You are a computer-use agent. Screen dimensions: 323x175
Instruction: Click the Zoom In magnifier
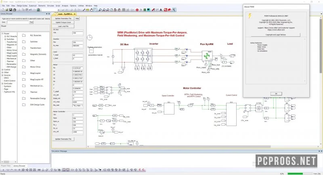[104, 10]
